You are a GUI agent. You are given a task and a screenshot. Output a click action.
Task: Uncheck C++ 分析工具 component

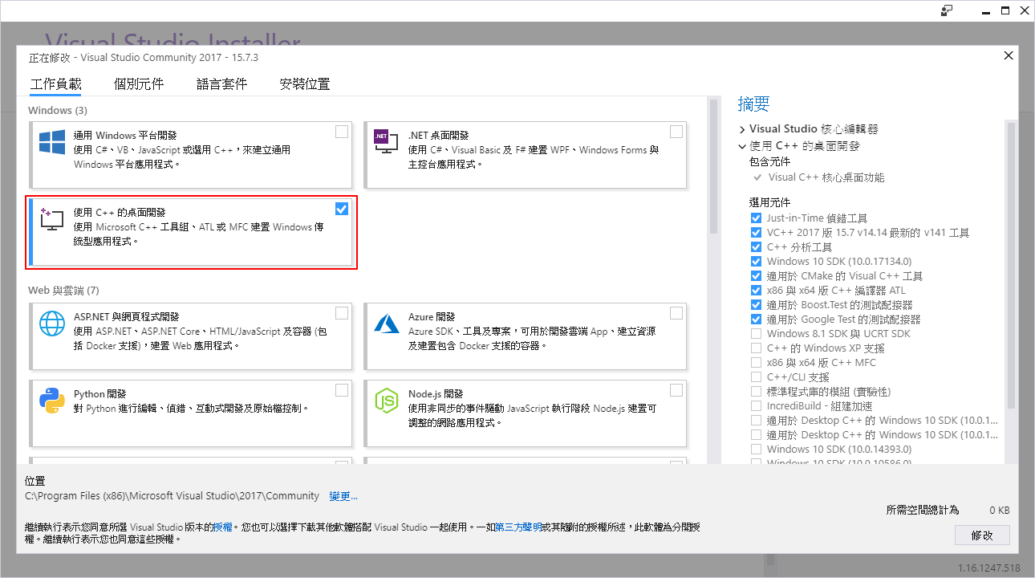[x=756, y=247]
